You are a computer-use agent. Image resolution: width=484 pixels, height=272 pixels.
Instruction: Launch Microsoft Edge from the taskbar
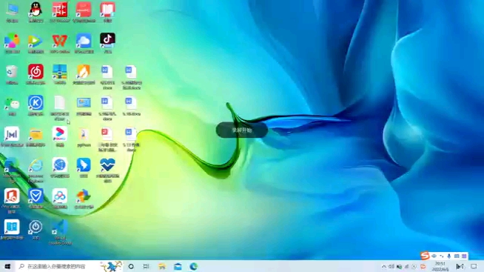[x=194, y=266]
